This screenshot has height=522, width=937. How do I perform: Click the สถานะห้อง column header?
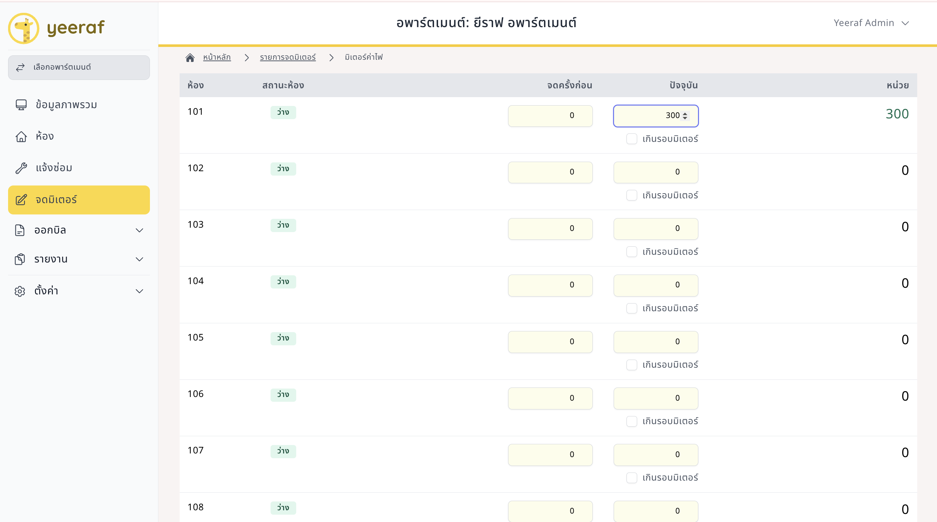coord(283,85)
